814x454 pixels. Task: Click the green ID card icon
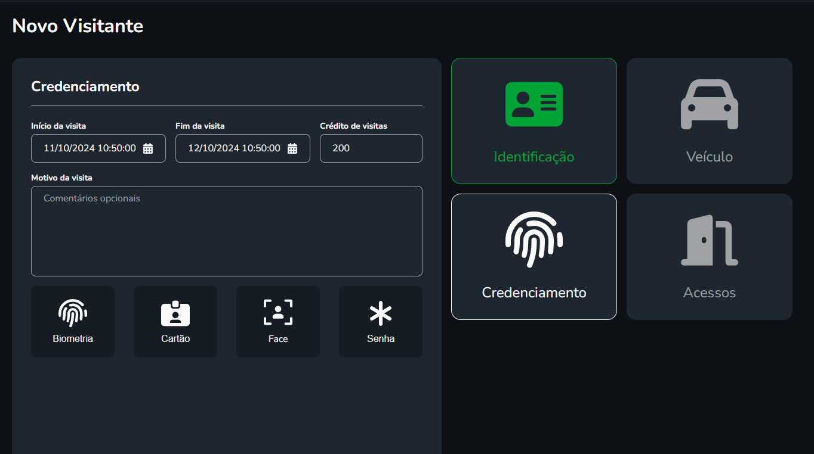coord(534,104)
